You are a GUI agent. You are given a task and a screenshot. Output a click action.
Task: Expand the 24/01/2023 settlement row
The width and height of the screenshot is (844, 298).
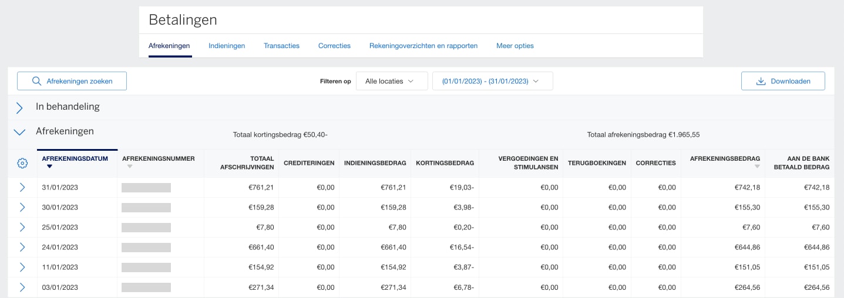click(x=22, y=247)
